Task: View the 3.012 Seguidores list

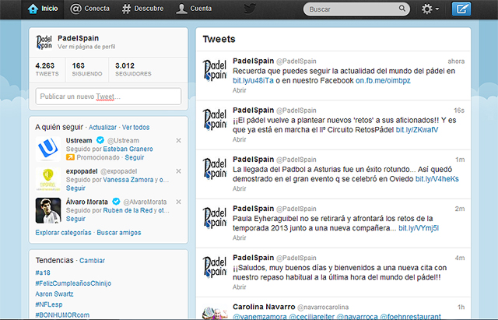Action: [x=133, y=69]
